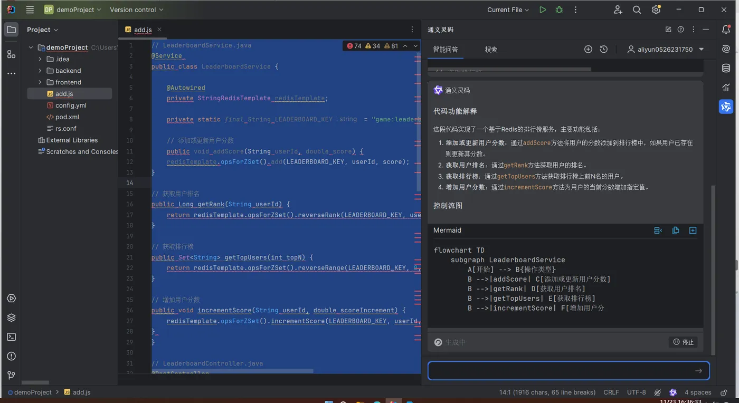Open the Services tool window icon
Image resolution: width=739 pixels, height=403 pixels.
pyautogui.click(x=11, y=299)
